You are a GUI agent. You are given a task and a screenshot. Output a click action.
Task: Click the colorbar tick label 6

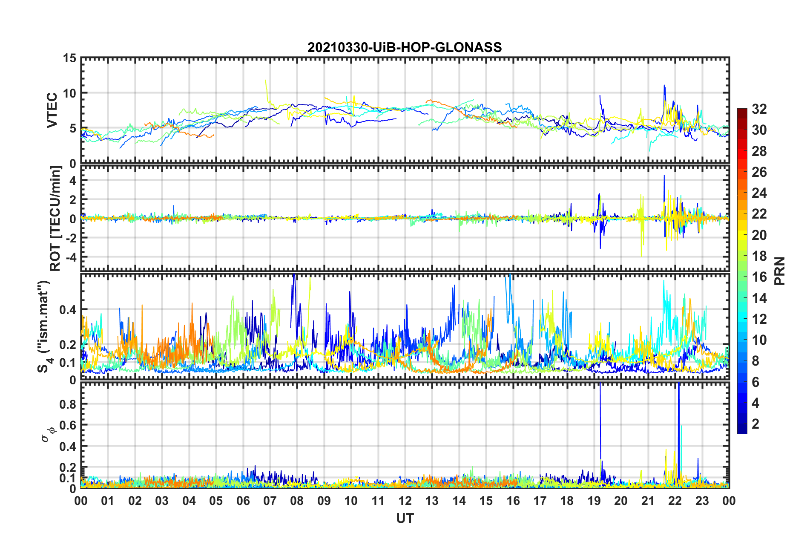tap(755, 382)
